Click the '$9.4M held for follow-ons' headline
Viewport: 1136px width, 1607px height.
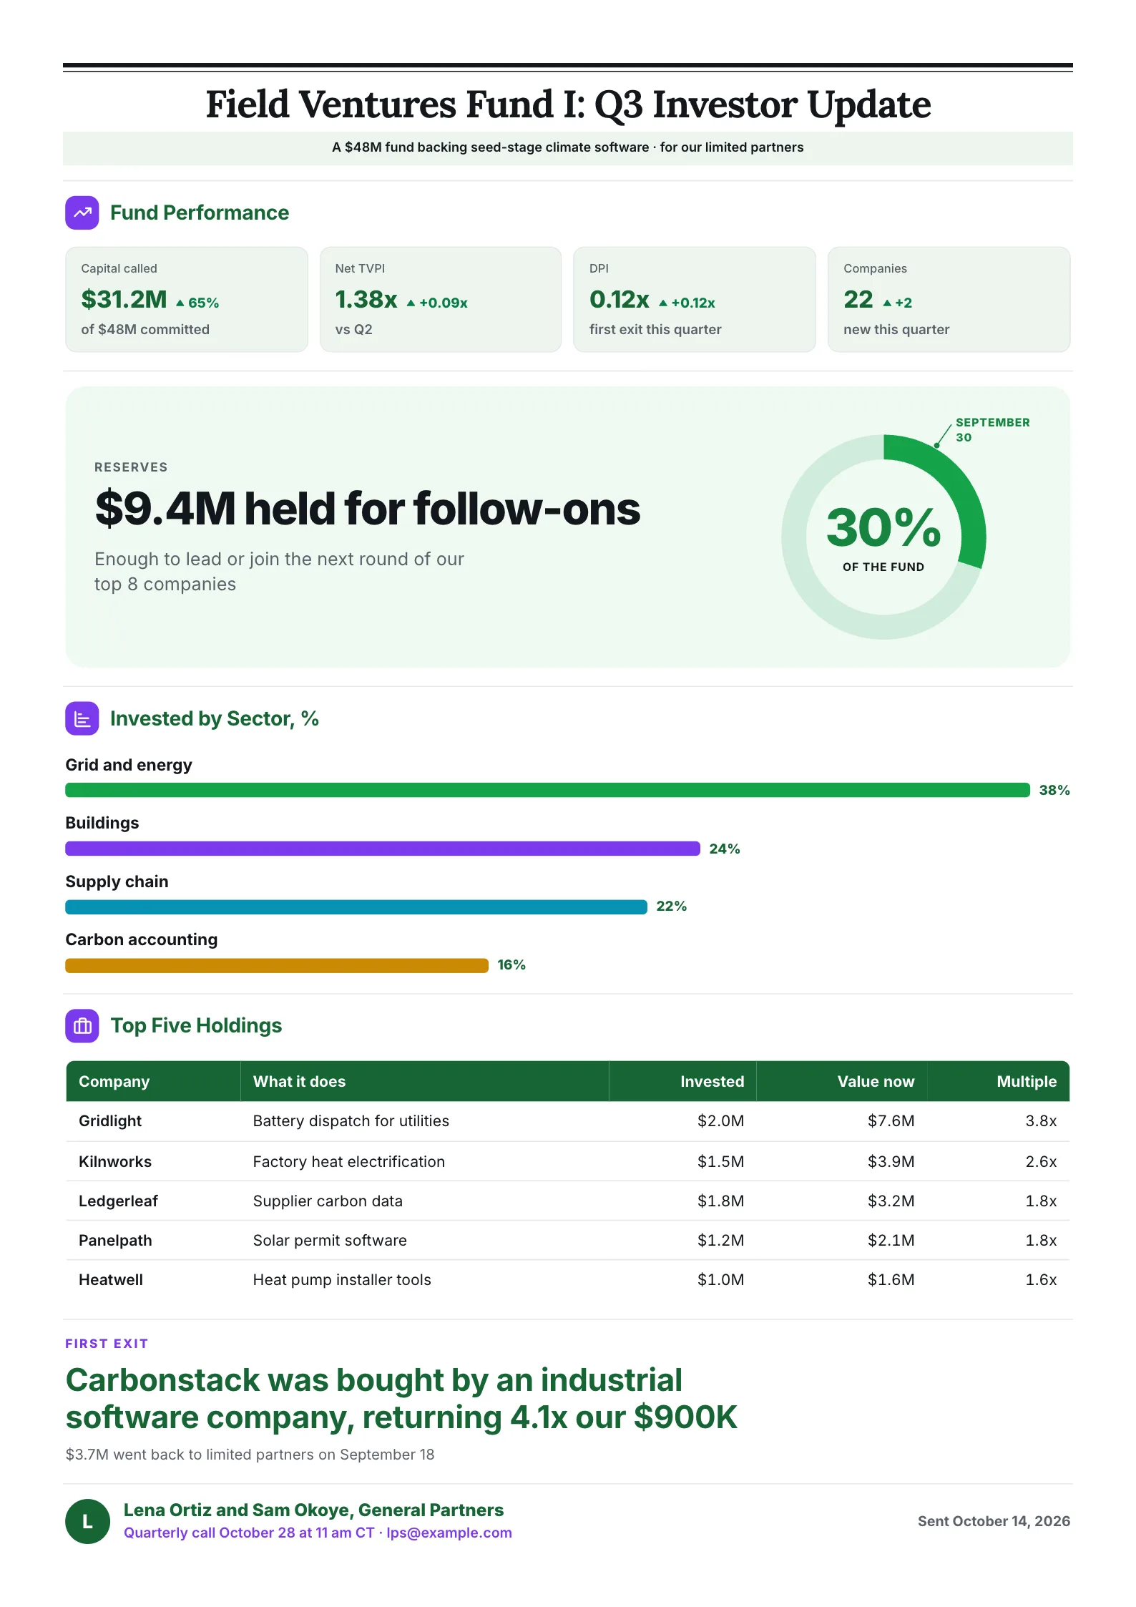point(368,509)
